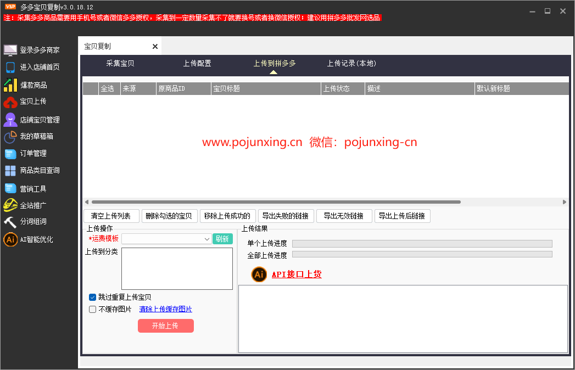Click the 商品类目查询 grid icon

(10, 171)
